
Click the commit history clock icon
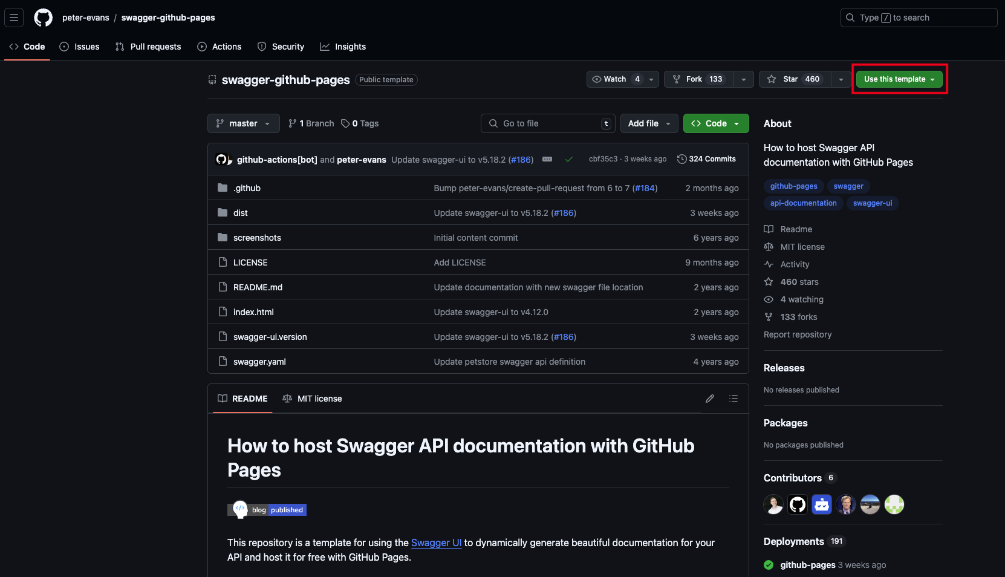pos(681,159)
